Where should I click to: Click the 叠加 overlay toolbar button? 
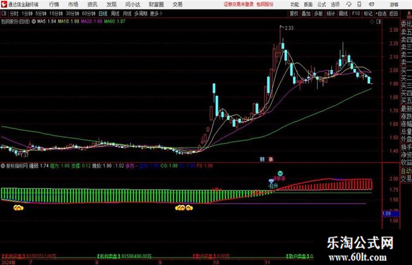(306, 13)
